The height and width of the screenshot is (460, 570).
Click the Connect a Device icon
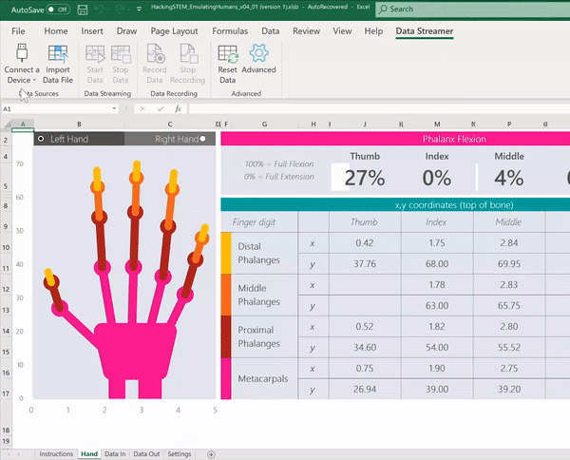coord(22,52)
